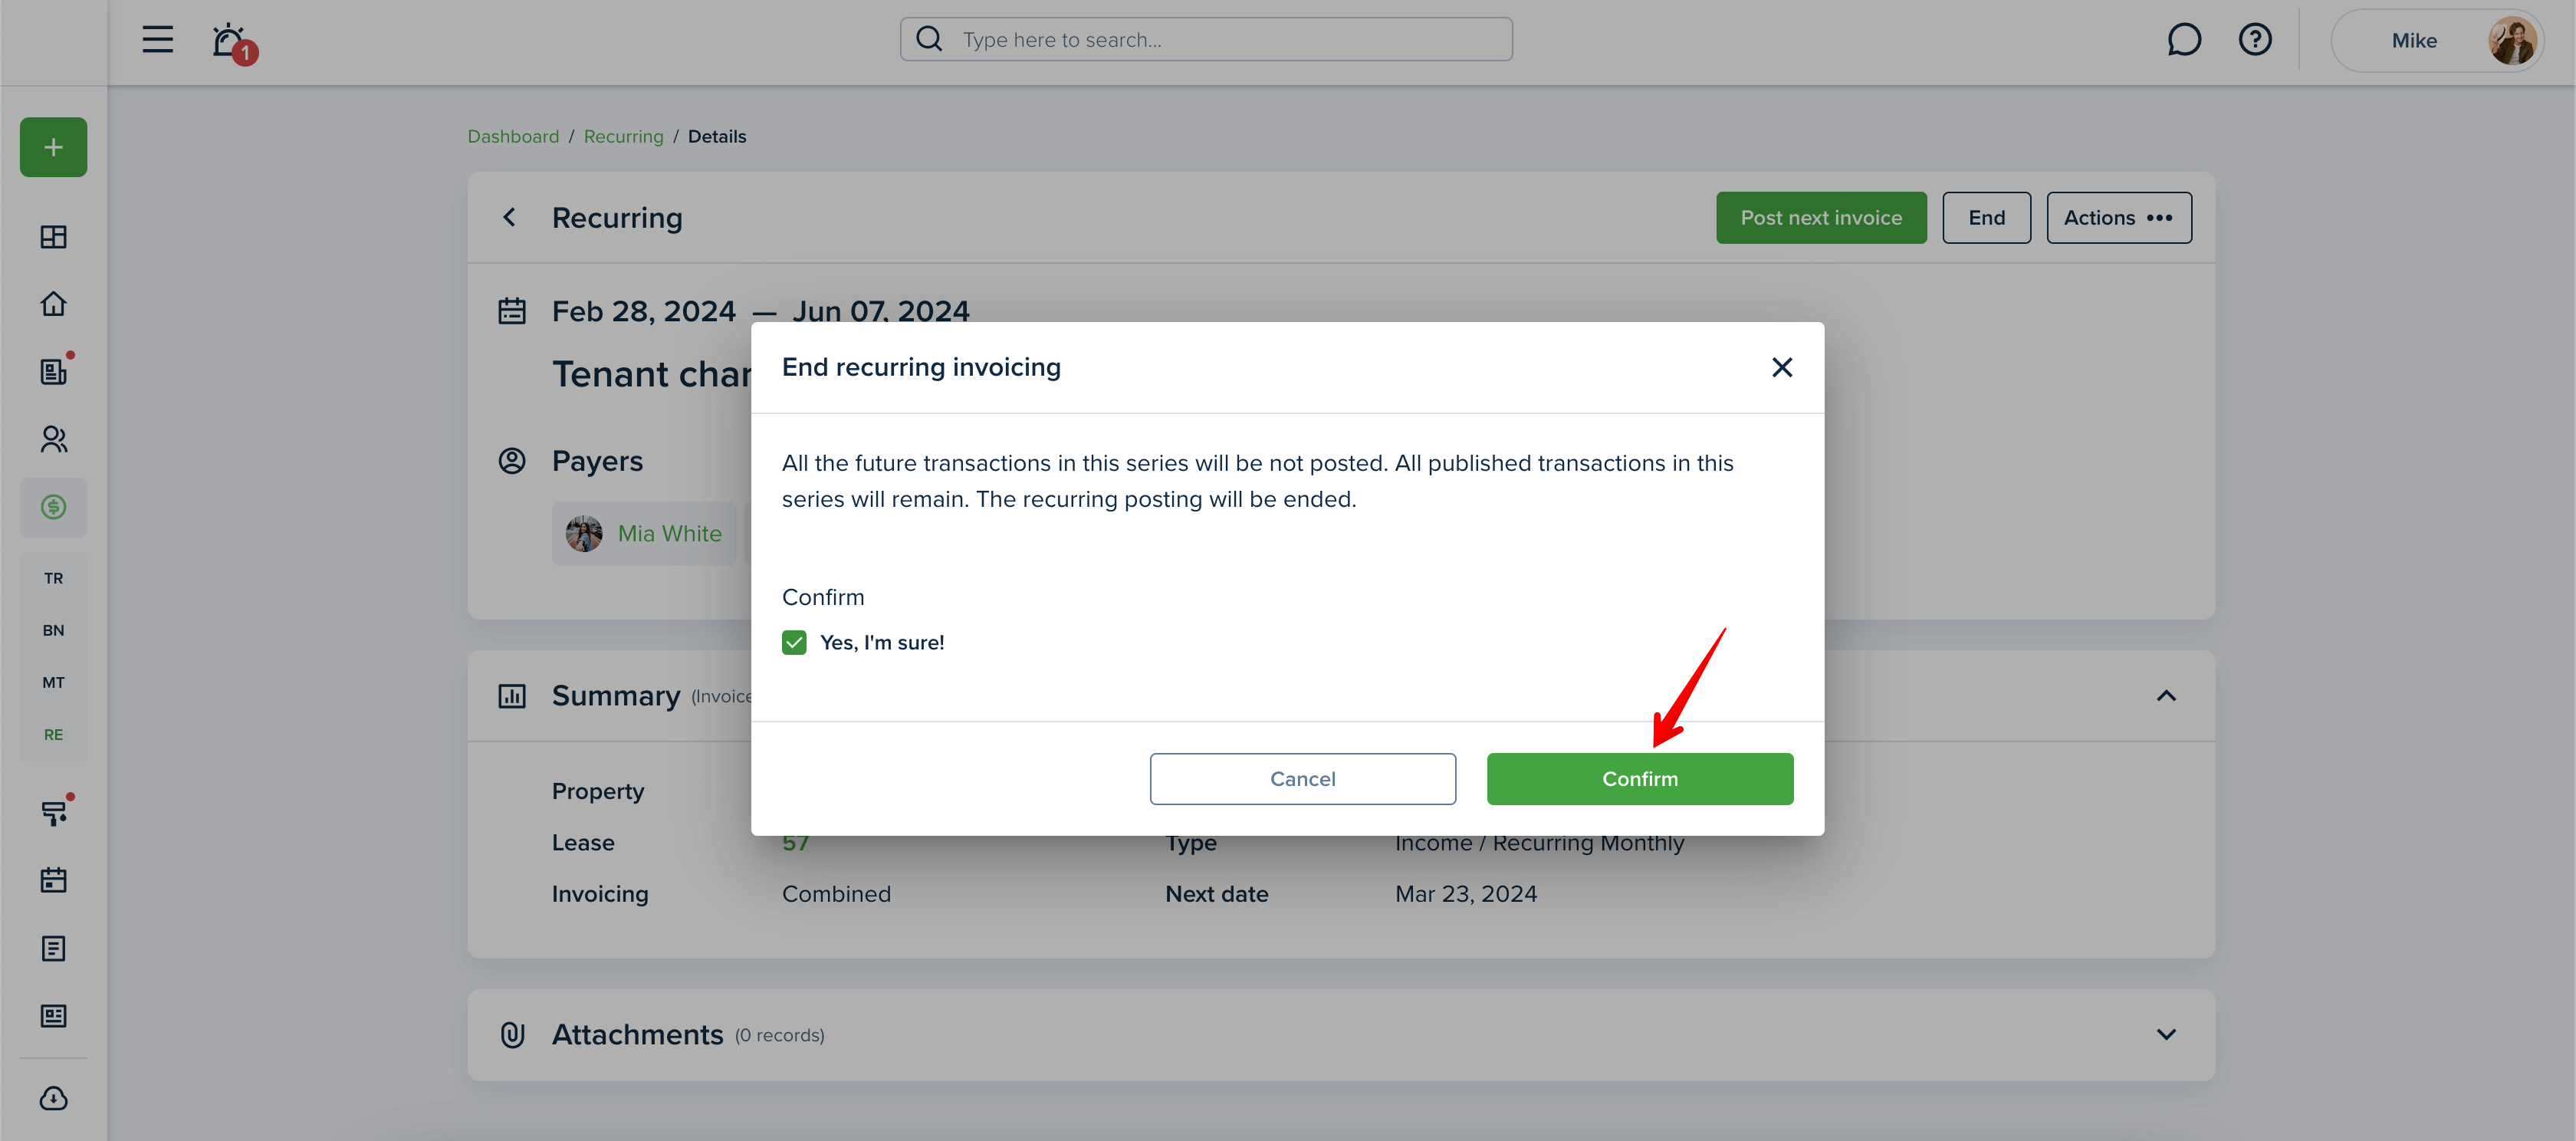Viewport: 2576px width, 1141px height.
Task: Open the hamburger menu icon
Action: coord(157,40)
